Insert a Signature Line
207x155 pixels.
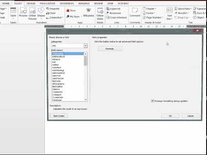tap(200, 9)
